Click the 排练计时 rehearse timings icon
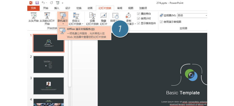 pyautogui.click(x=115, y=16)
